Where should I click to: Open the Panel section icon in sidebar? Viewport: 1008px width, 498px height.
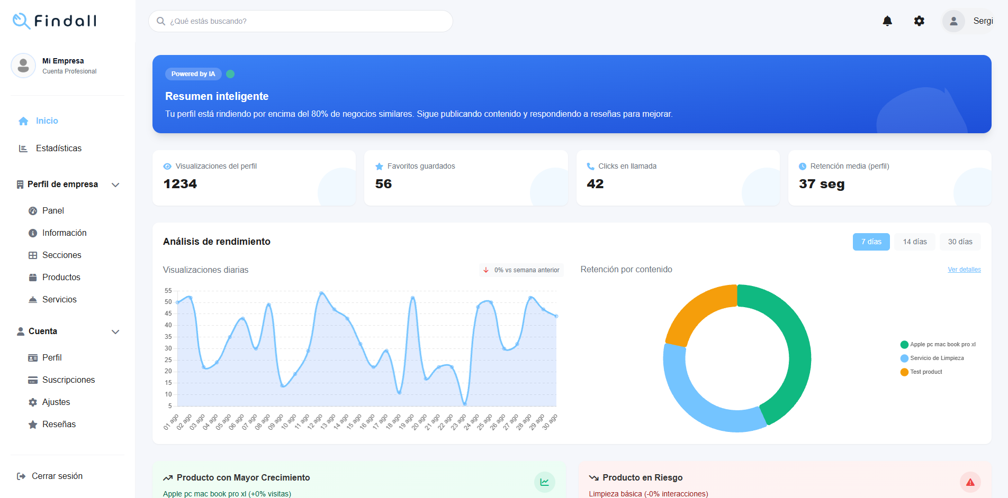pos(33,210)
